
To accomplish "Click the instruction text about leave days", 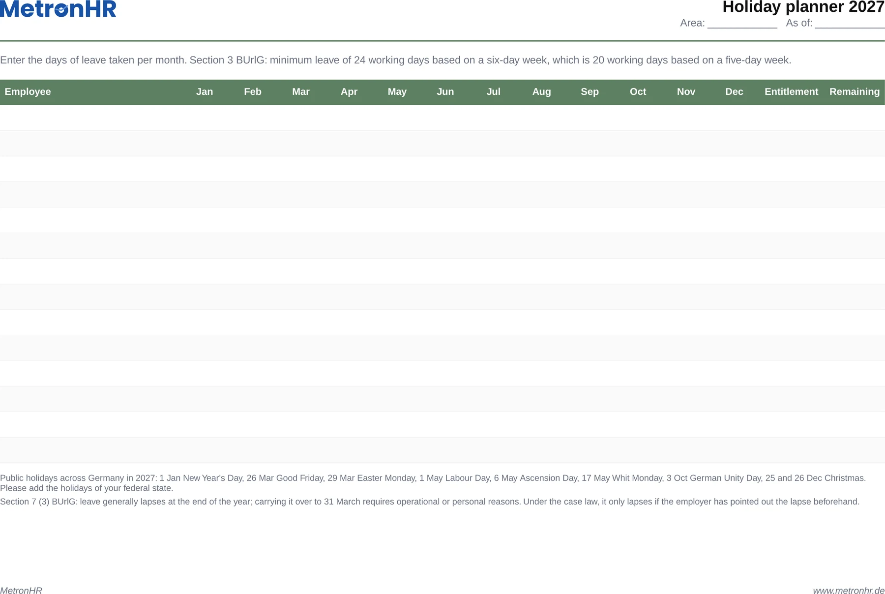I will [396, 60].
